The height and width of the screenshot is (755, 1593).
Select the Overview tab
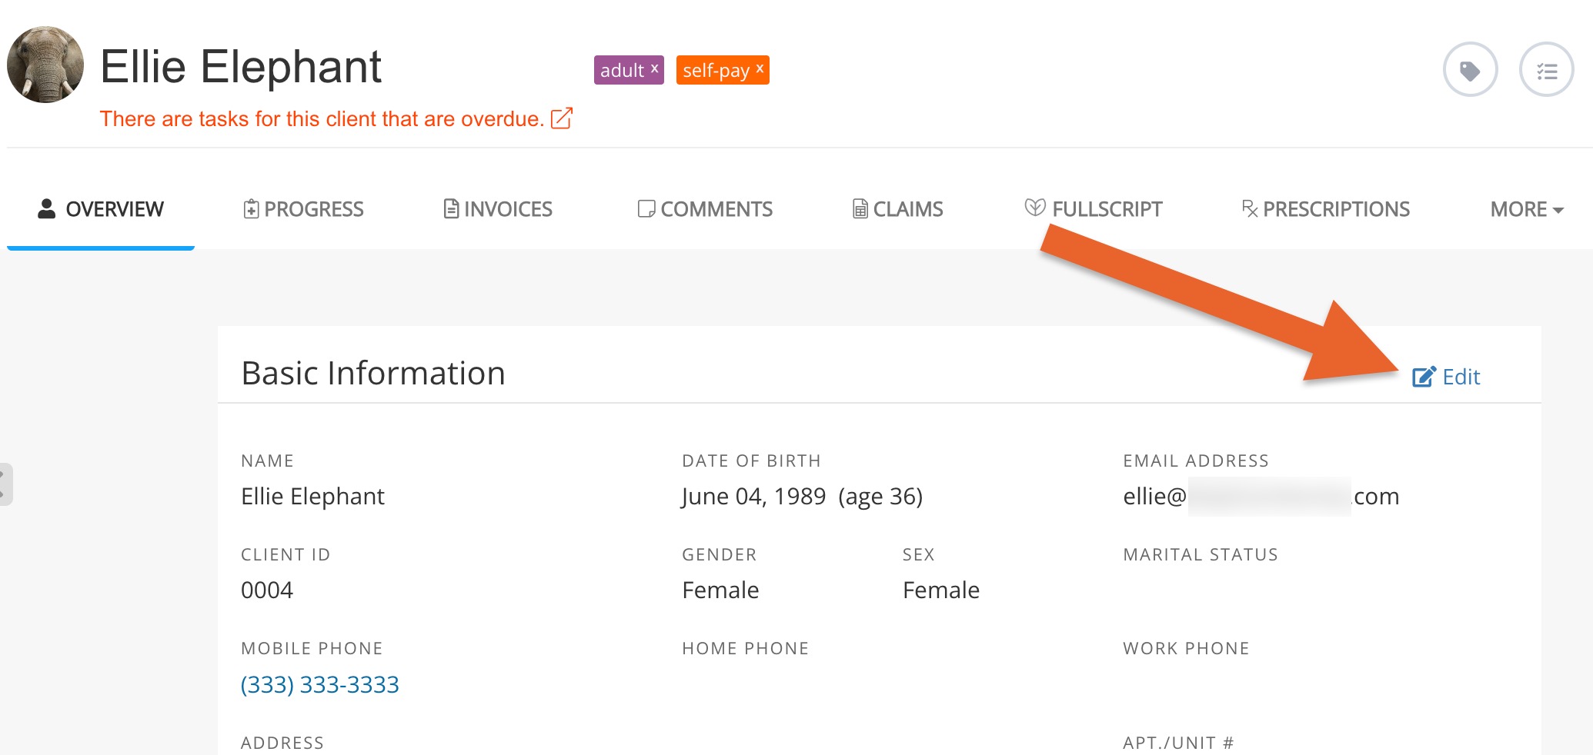[x=101, y=209]
